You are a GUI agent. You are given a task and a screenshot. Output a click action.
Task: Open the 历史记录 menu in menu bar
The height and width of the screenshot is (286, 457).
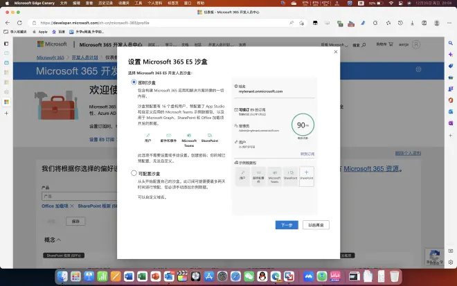pos(105,3)
